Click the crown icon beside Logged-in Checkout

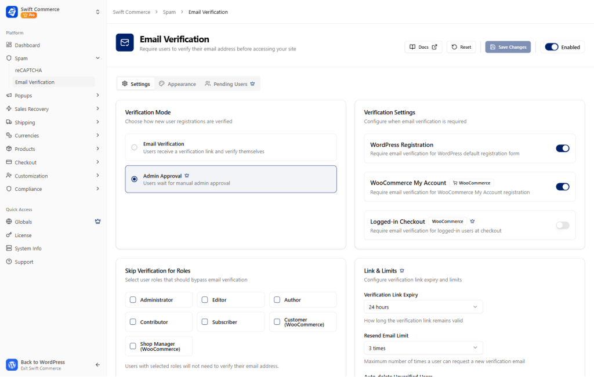[472, 222]
